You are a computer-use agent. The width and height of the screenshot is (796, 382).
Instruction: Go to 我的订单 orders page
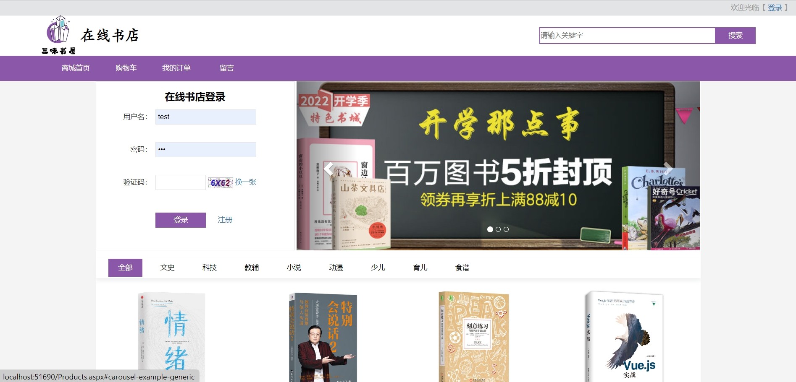[176, 68]
